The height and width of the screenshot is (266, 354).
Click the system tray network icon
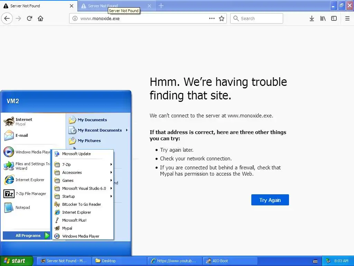tap(328, 261)
